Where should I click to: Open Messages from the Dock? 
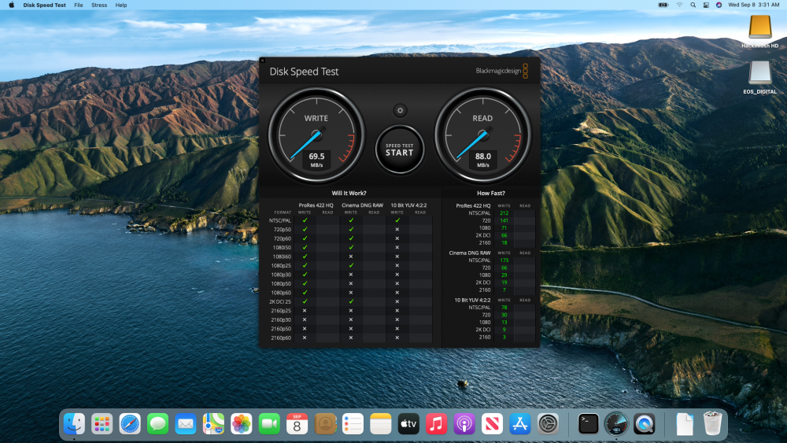(157, 424)
